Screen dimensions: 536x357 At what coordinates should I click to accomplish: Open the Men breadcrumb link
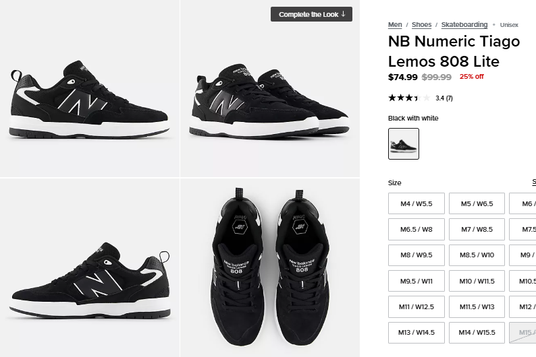[x=395, y=25]
